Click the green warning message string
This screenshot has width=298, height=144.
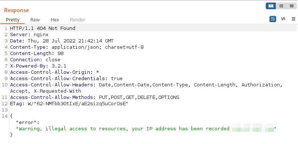[x=146, y=128]
